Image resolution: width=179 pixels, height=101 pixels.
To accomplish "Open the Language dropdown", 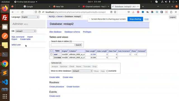I will (30, 17).
